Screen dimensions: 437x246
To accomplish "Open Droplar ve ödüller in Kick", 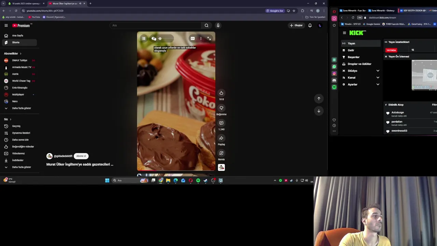I will (x=361, y=64).
